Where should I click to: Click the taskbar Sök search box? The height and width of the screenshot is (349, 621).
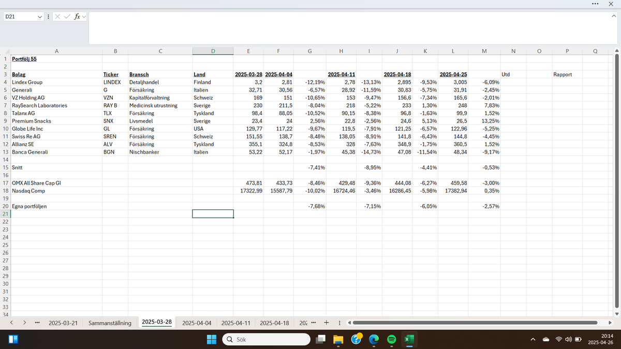coord(267,339)
